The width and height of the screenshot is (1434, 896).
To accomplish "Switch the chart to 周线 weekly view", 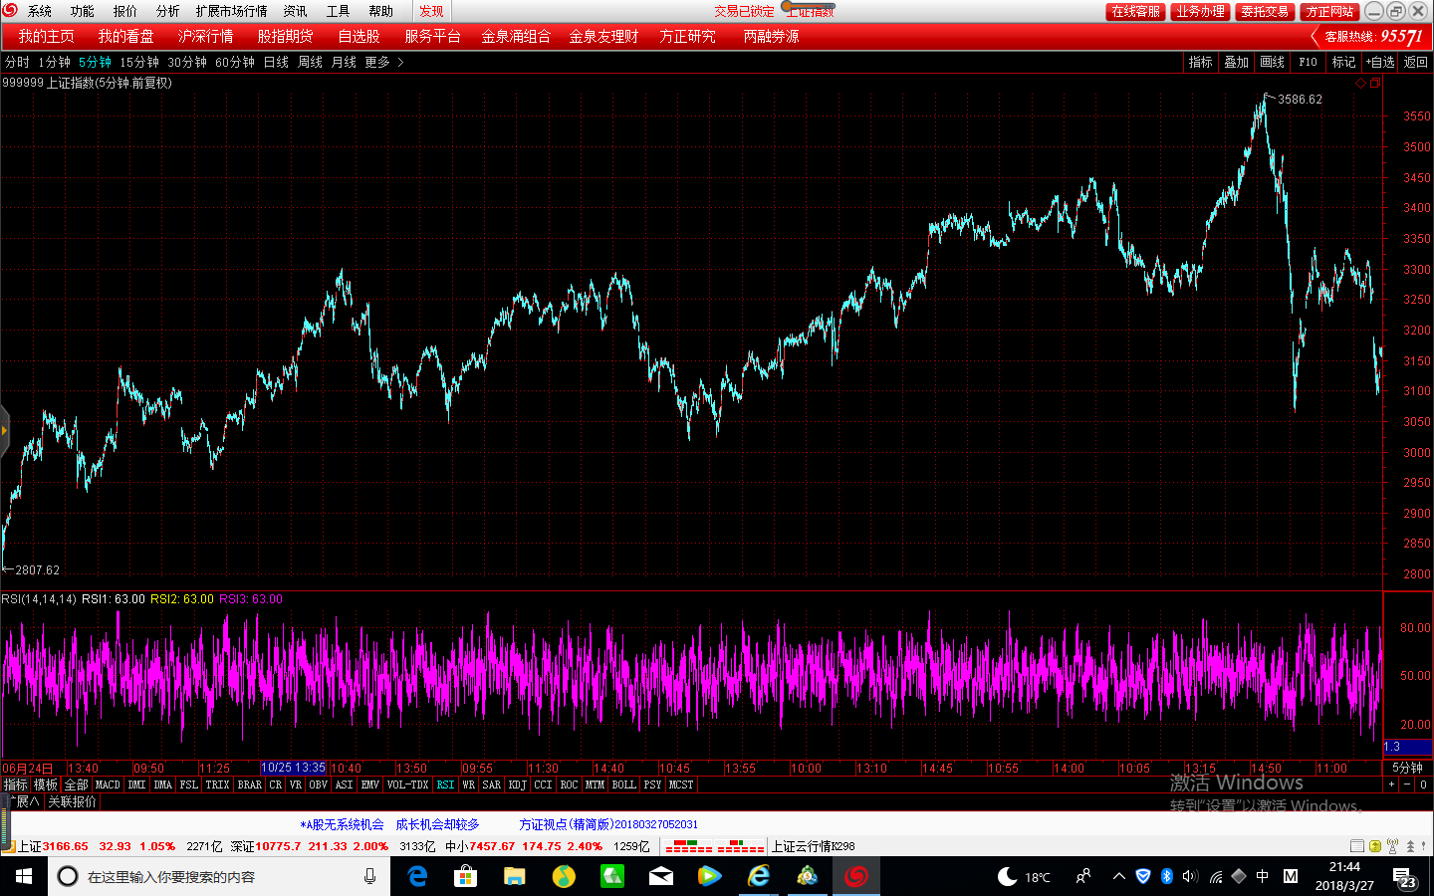I will [x=310, y=62].
